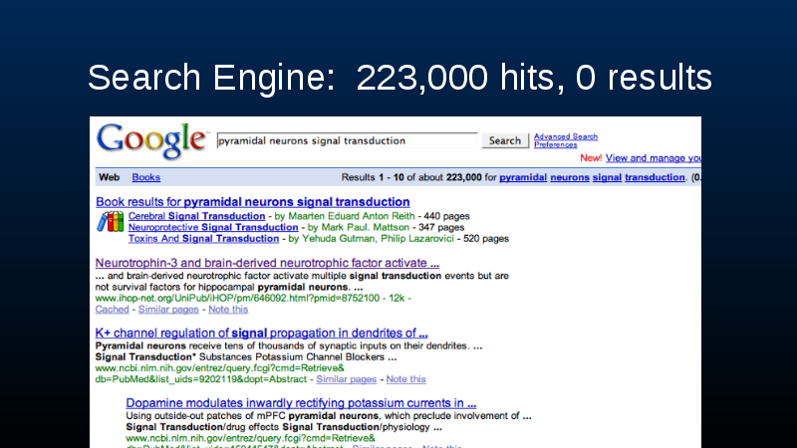Focus the search query text box
Image resolution: width=797 pixels, height=448 pixels.
pyautogui.click(x=346, y=141)
